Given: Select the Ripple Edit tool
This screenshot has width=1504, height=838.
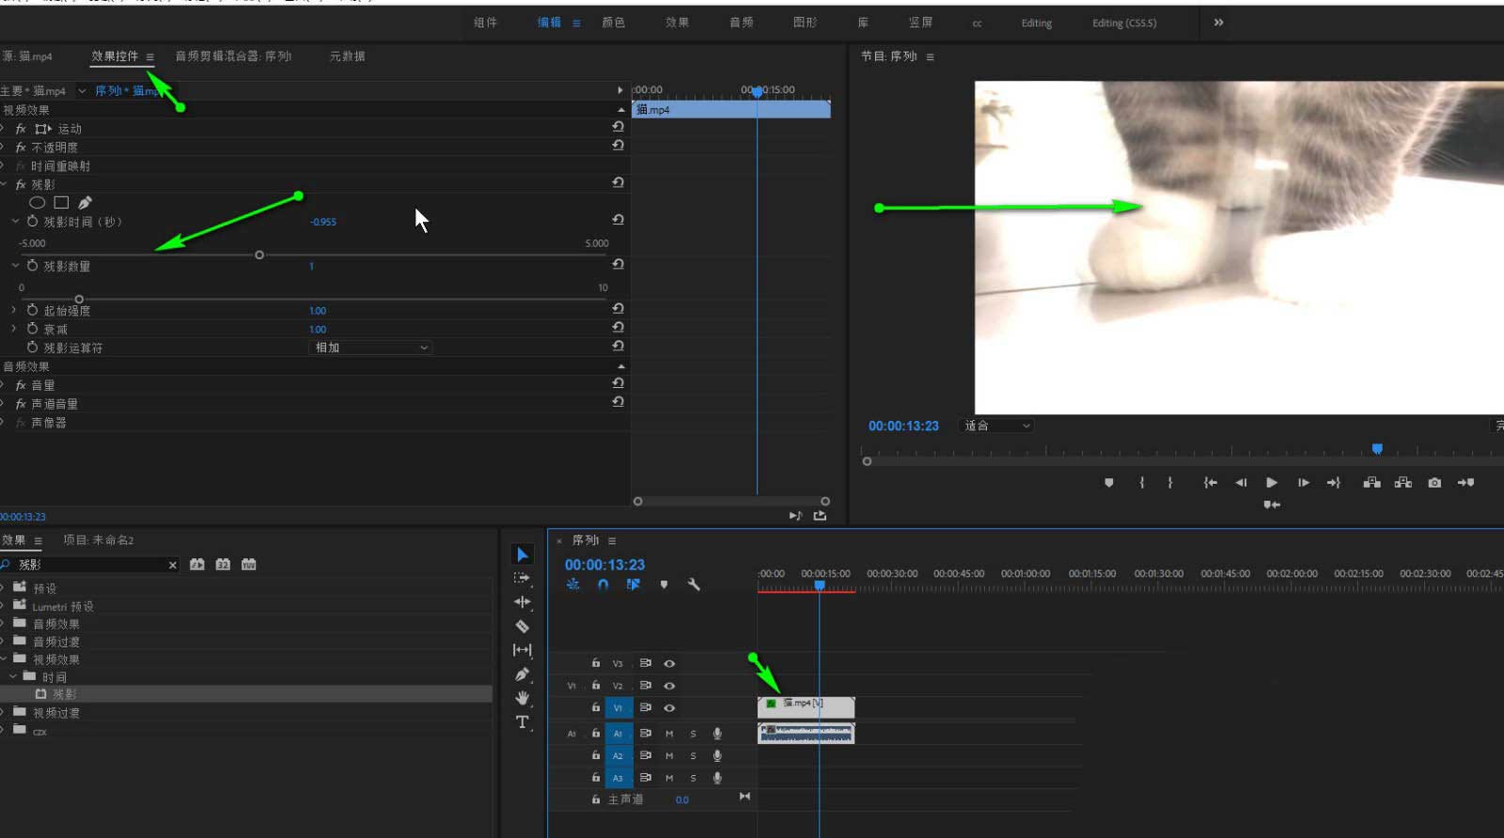Looking at the screenshot, I should (x=523, y=602).
